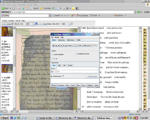The height and width of the screenshot is (120, 150).
Task: Open the Start menu
Action: pyautogui.click(x=4, y=118)
